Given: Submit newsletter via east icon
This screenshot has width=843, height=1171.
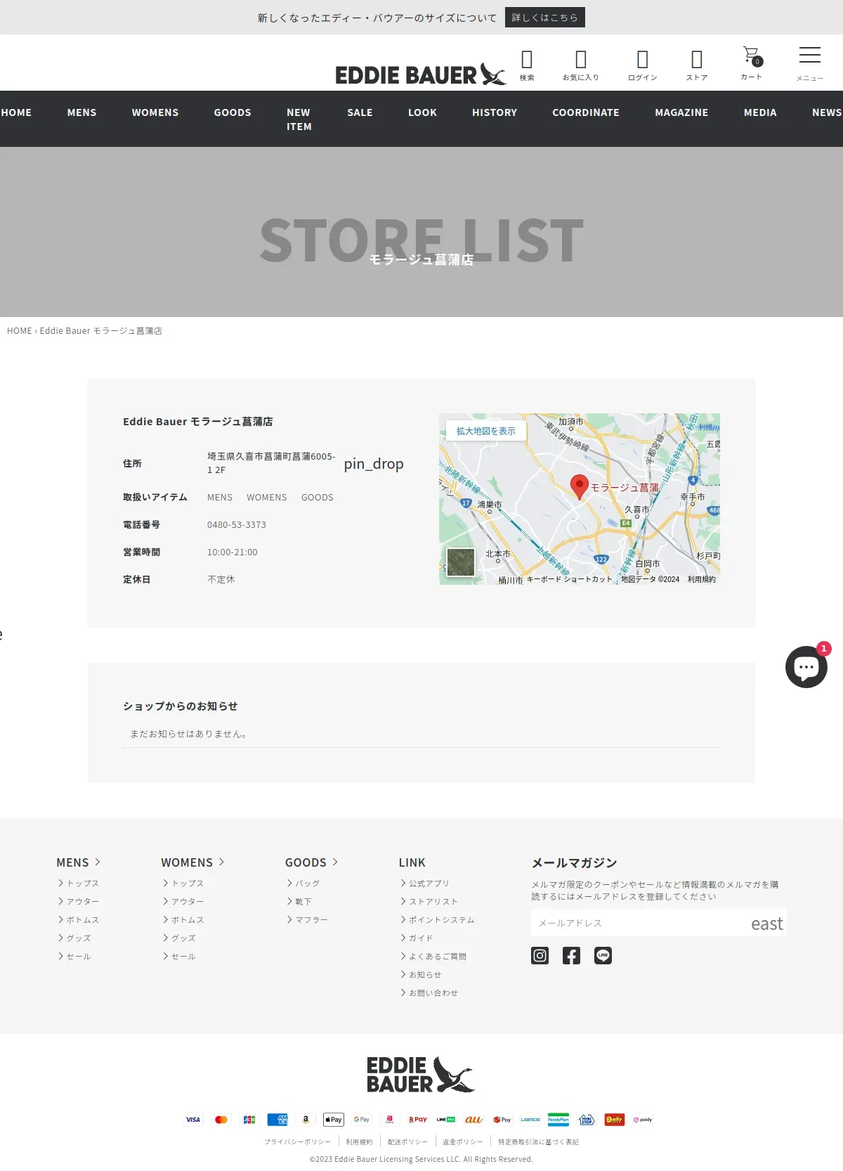Looking at the screenshot, I should coord(767,924).
